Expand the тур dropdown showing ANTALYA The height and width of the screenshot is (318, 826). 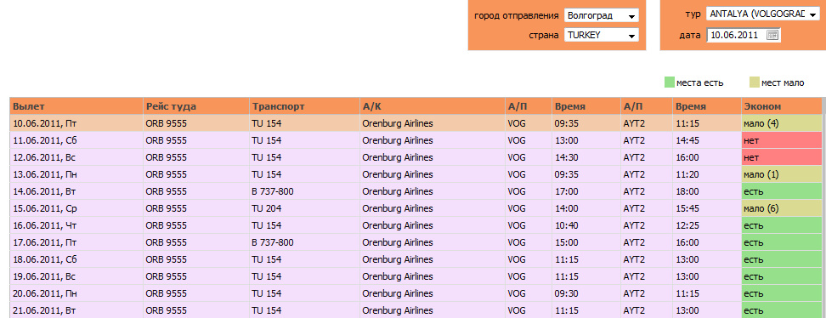(762, 14)
